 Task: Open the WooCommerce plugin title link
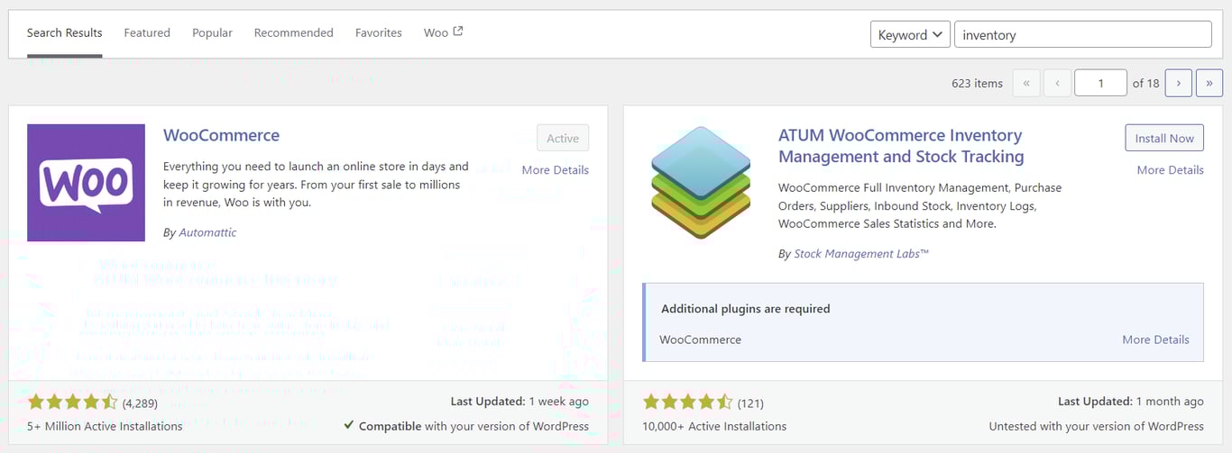[x=222, y=135]
